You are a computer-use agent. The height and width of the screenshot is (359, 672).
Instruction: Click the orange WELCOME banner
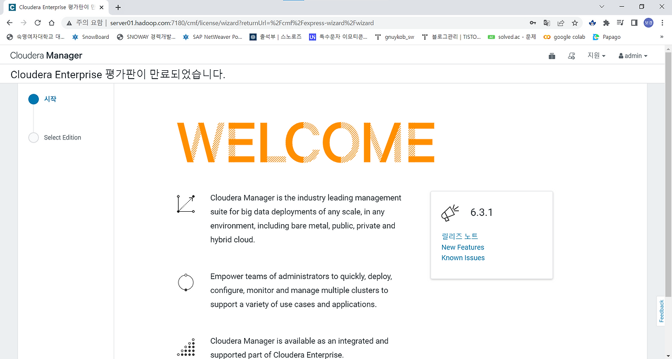tap(306, 142)
